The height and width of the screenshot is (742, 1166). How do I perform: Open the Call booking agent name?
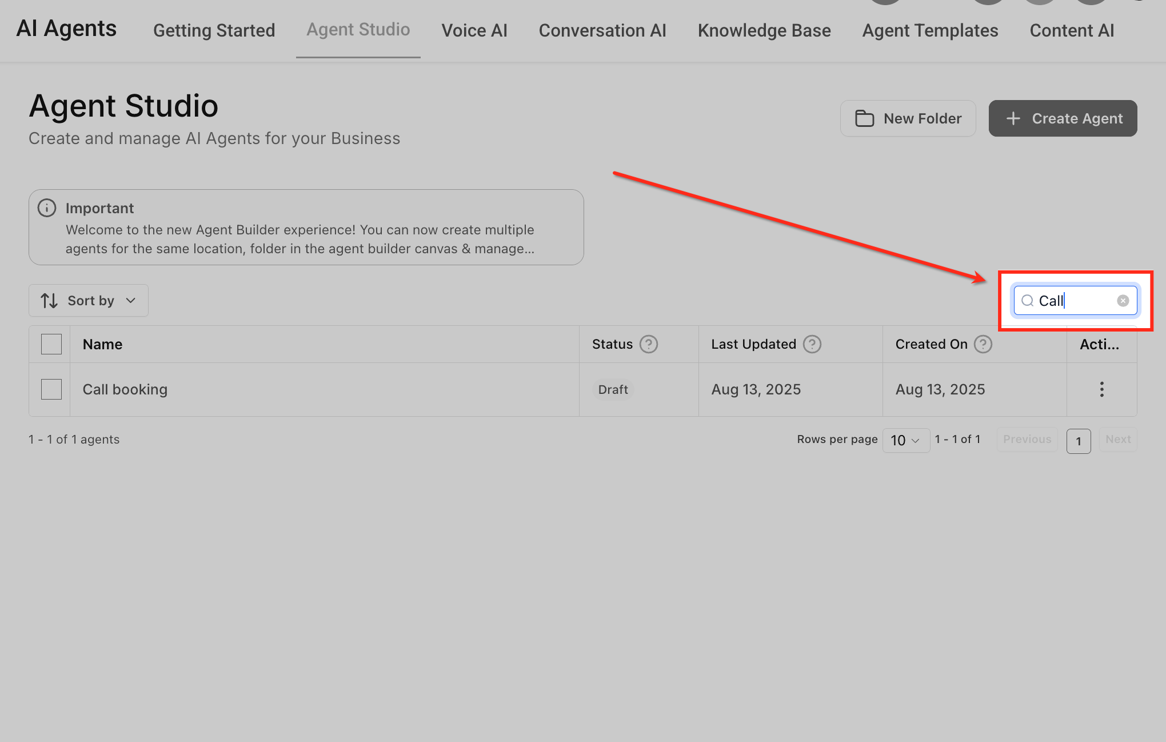[125, 389]
